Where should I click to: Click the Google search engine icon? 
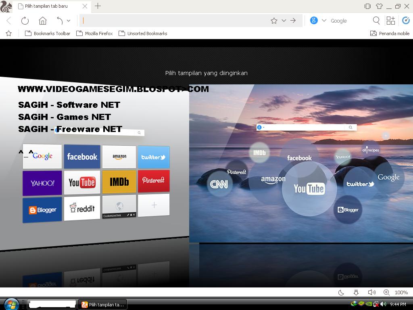click(x=314, y=20)
